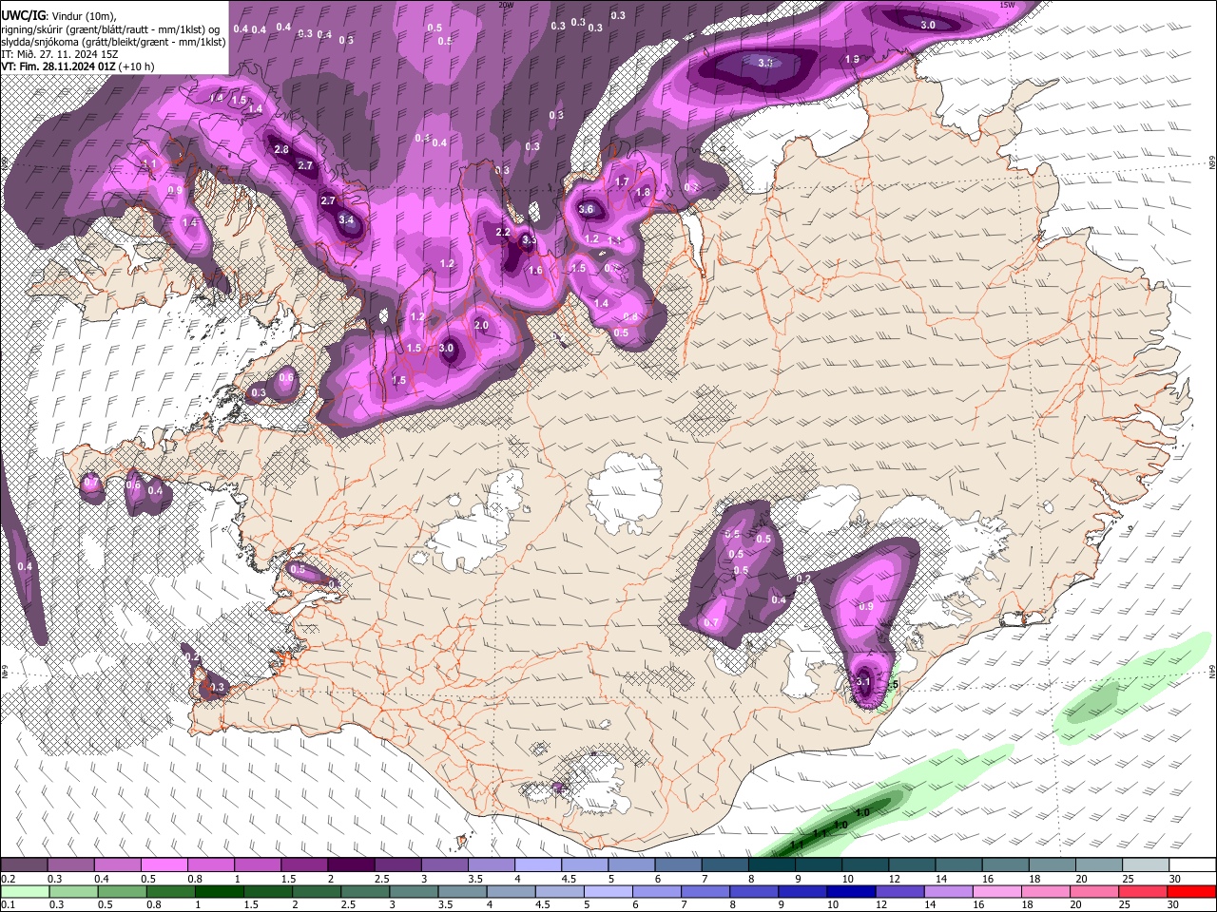Click the purple-row swatch between 3 and 3.5
Image resolution: width=1217 pixels, height=912 pixels.
pos(444,865)
